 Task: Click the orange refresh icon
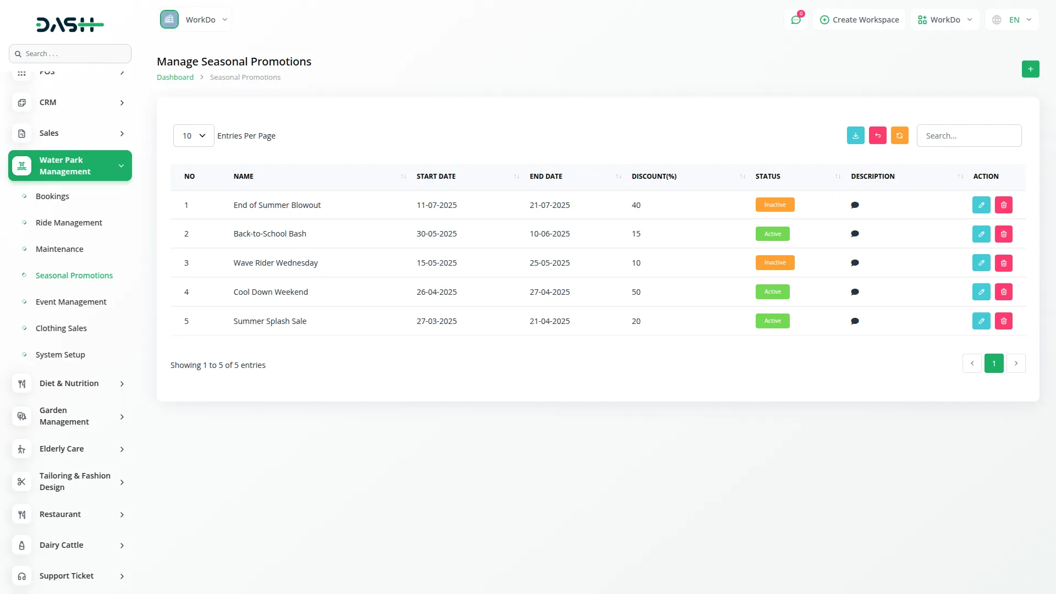(x=899, y=135)
